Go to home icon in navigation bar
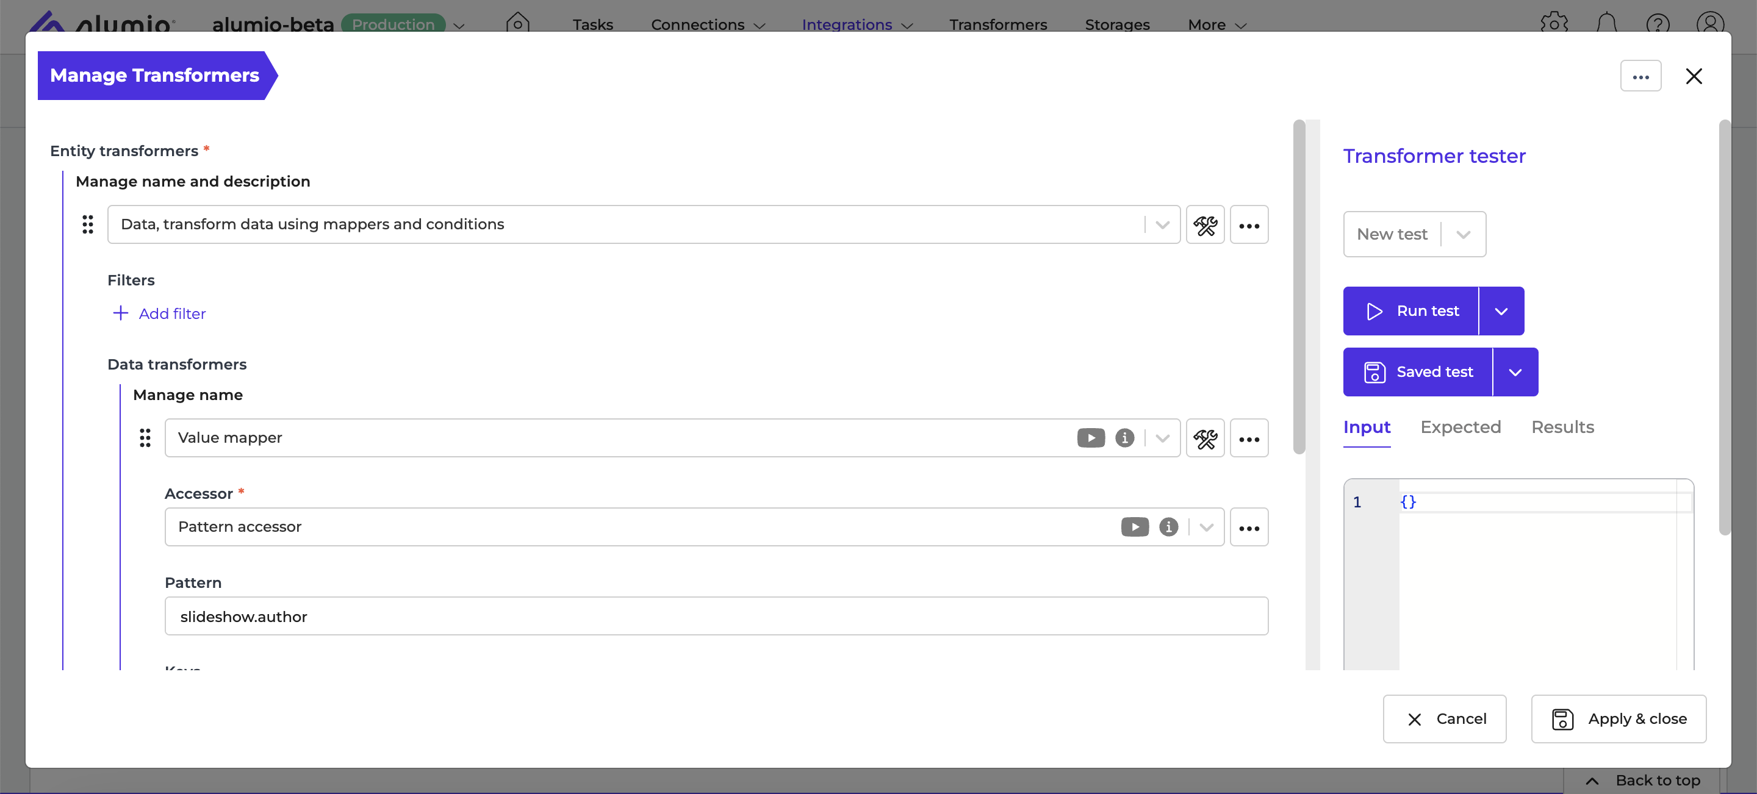The height and width of the screenshot is (794, 1757). (517, 23)
